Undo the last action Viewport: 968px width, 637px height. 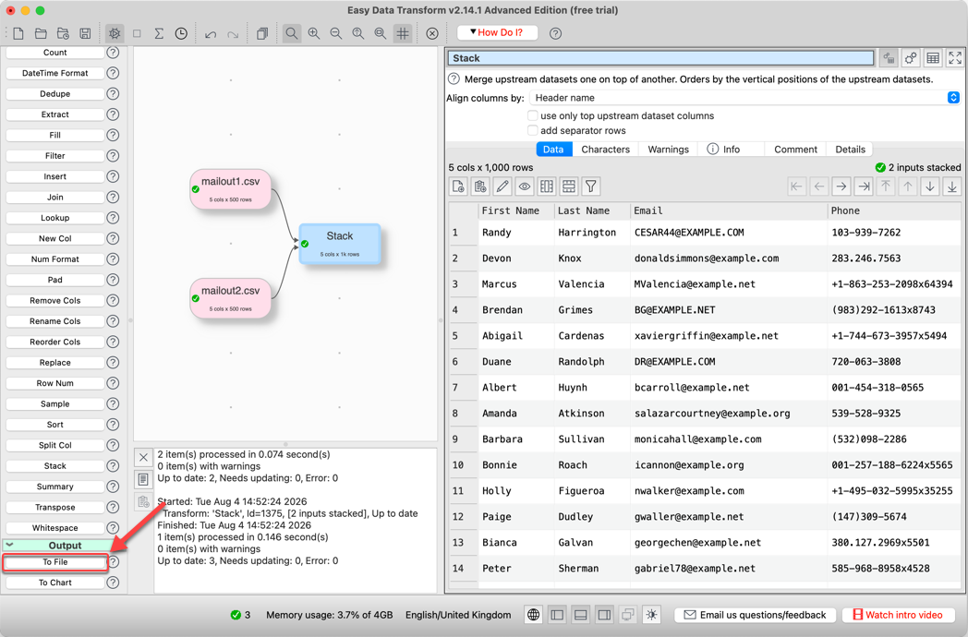tap(211, 34)
